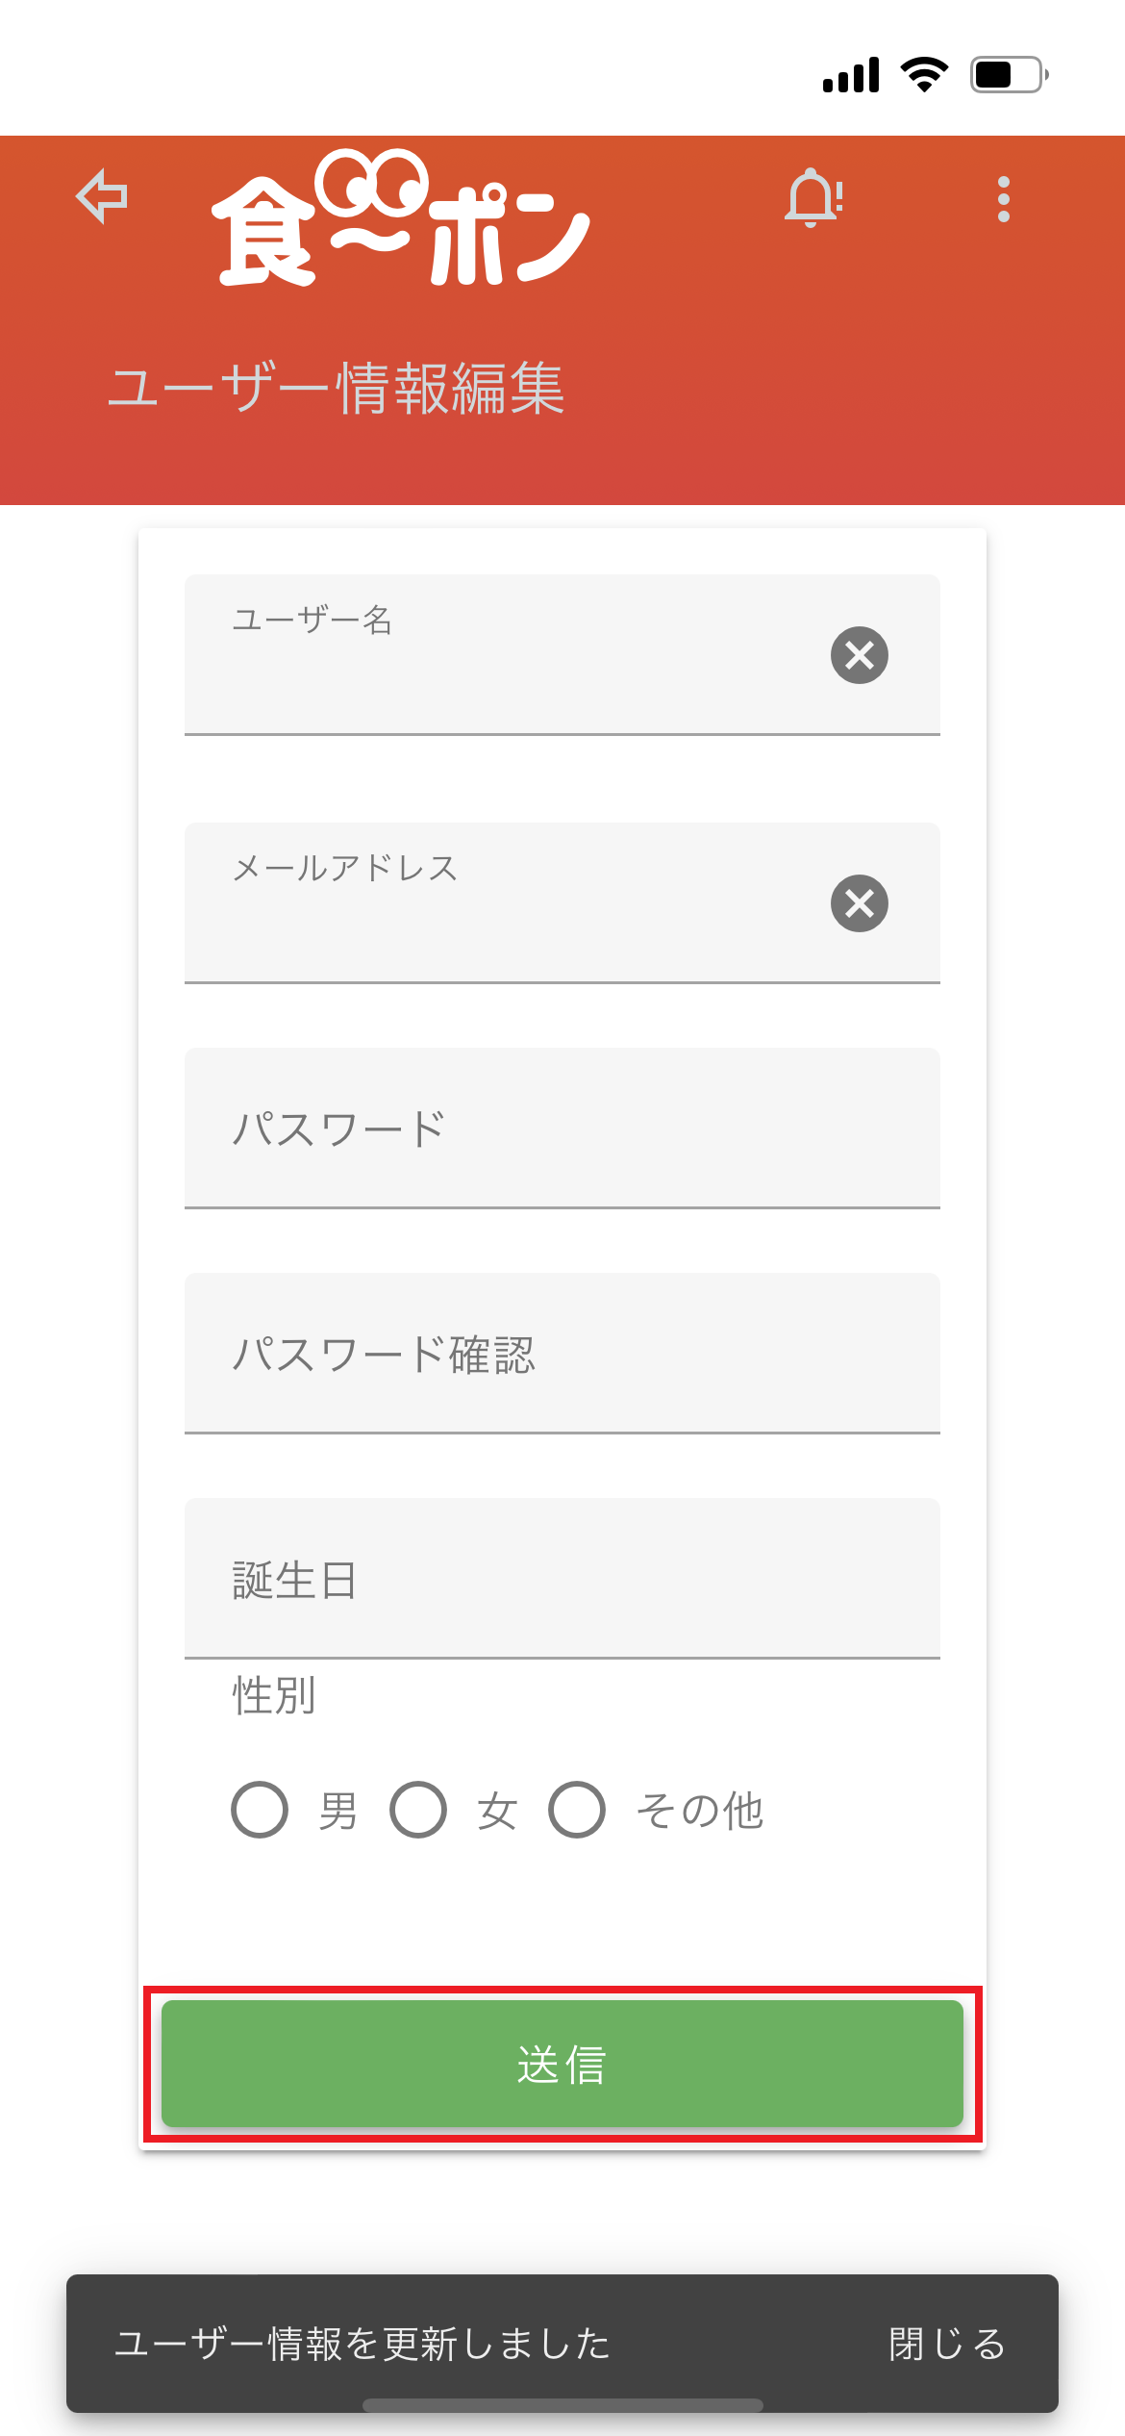
Task: Tap the 食〜ポン app logo
Action: click(x=400, y=219)
